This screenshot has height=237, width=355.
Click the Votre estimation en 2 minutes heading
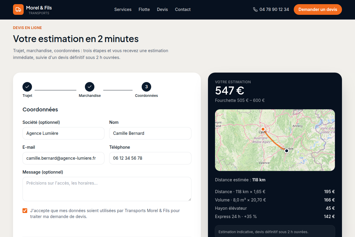click(76, 39)
